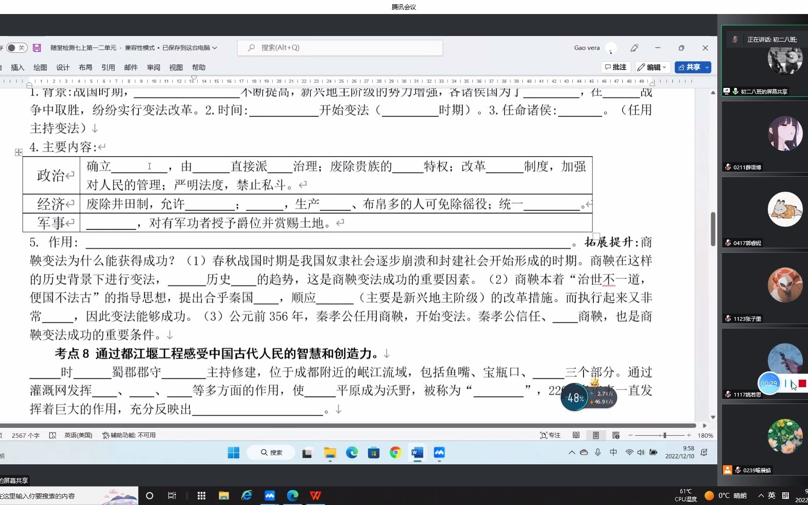This screenshot has width=808, height=505.
Task: Click the purple Save icon in Word
Action: (x=37, y=48)
